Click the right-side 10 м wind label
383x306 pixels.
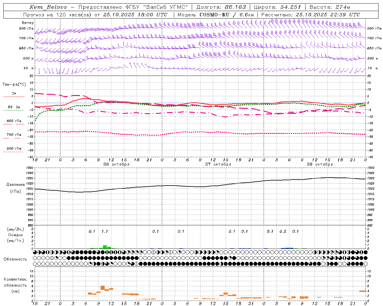(373, 68)
